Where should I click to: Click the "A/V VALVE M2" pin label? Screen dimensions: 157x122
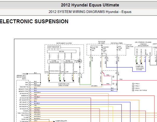(24, 98)
